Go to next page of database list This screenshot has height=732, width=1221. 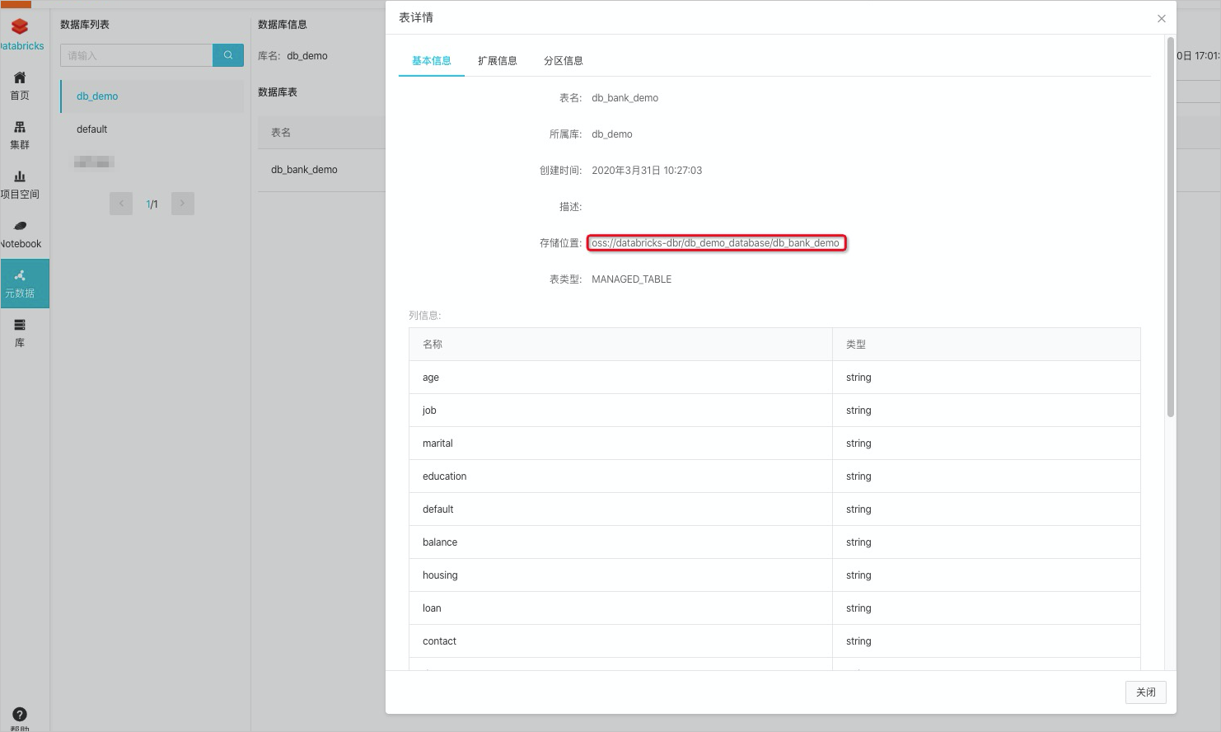tap(183, 204)
